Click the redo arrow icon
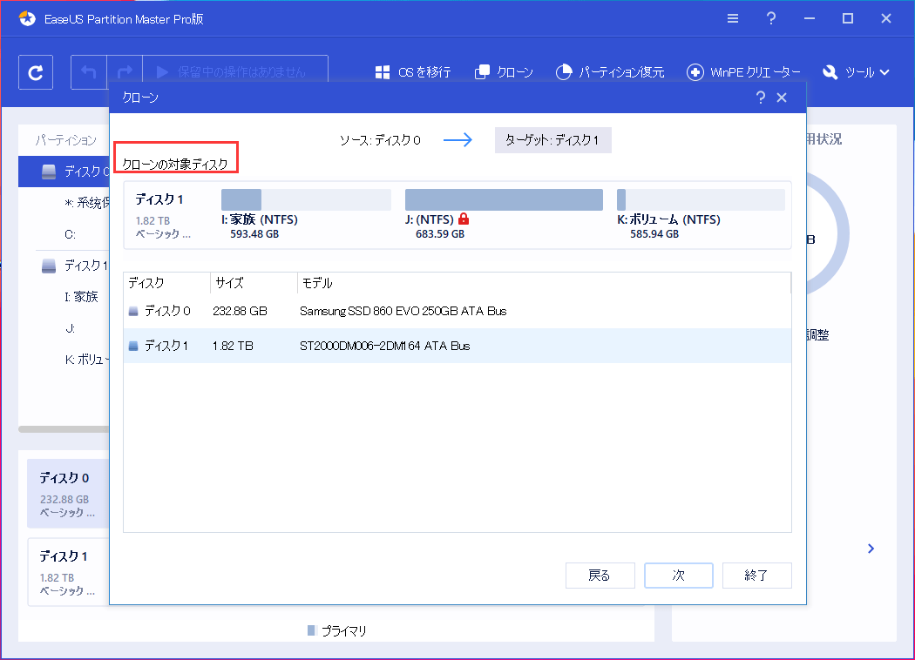Viewport: 915px width, 660px height. pyautogui.click(x=125, y=72)
